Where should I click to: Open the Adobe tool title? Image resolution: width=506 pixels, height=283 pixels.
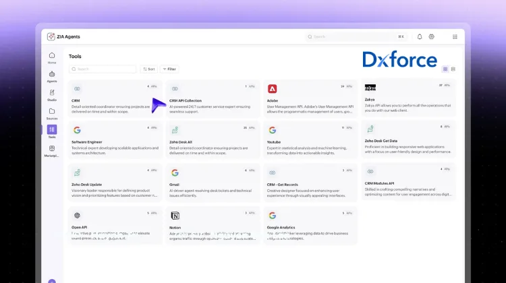pyautogui.click(x=273, y=100)
